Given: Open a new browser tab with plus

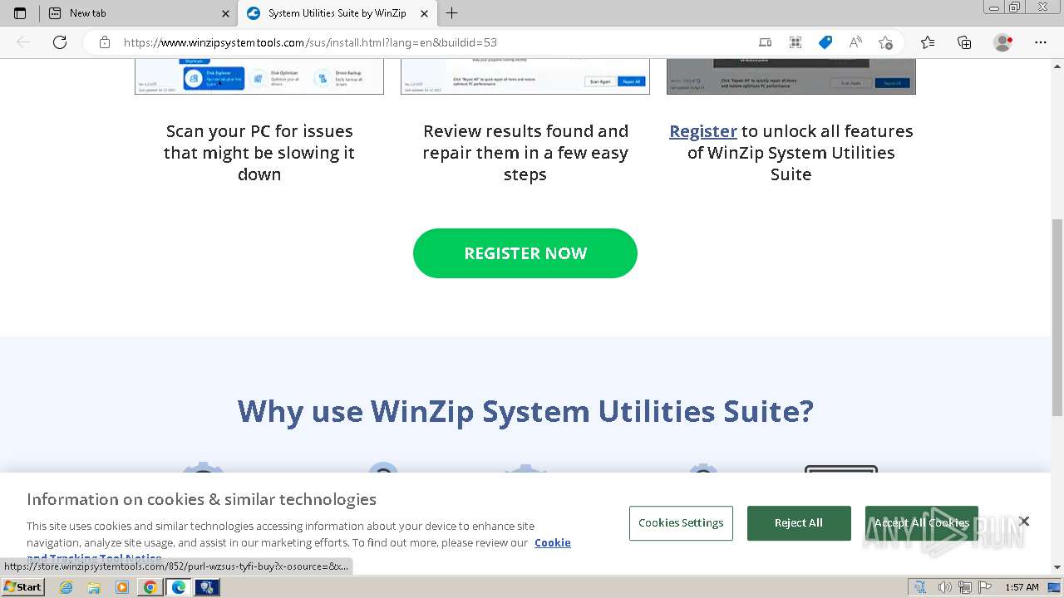Looking at the screenshot, I should point(451,13).
